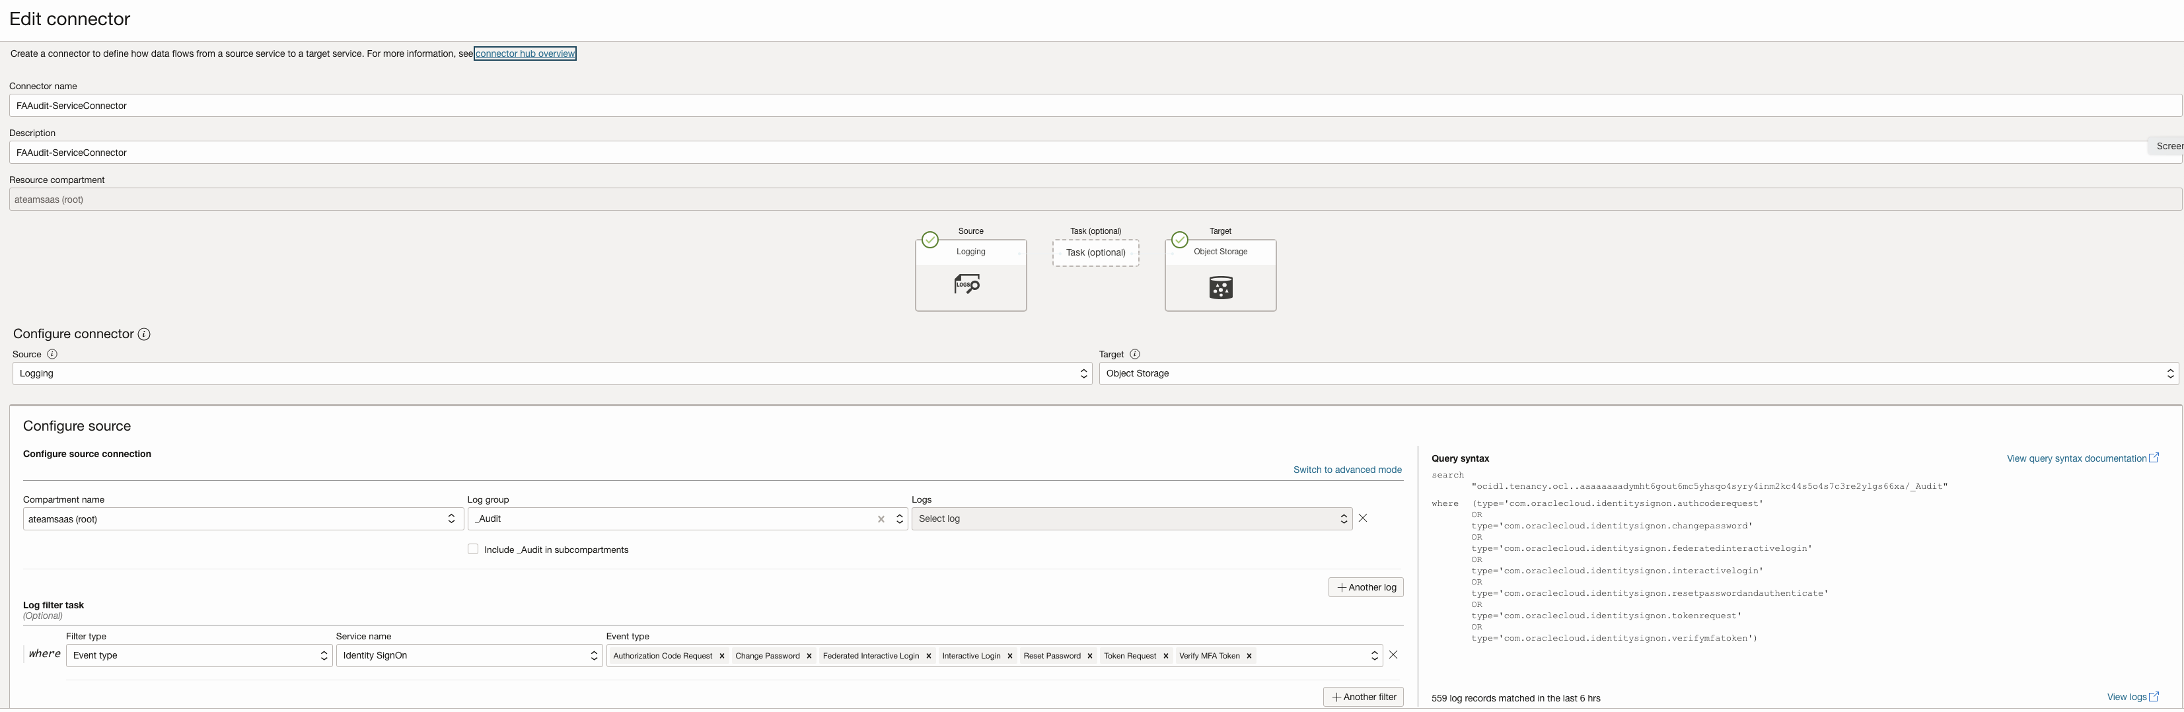2184x712 pixels.
Task: Enable Include _Audit in subcompartments checkbox
Action: (x=473, y=550)
